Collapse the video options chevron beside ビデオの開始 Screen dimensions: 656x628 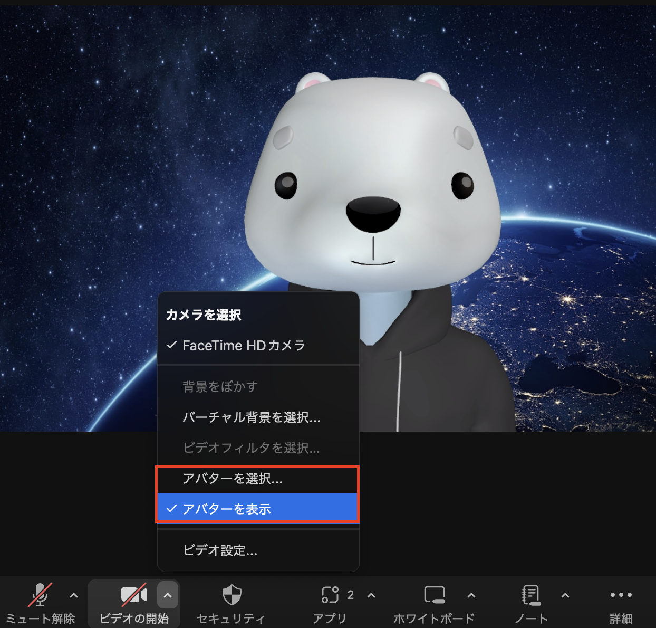(x=168, y=596)
